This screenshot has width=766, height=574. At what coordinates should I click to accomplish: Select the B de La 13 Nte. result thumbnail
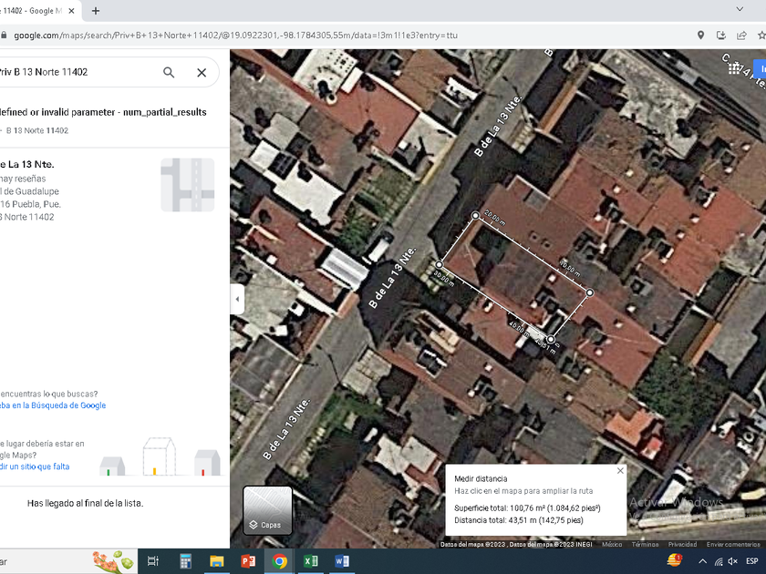187,185
